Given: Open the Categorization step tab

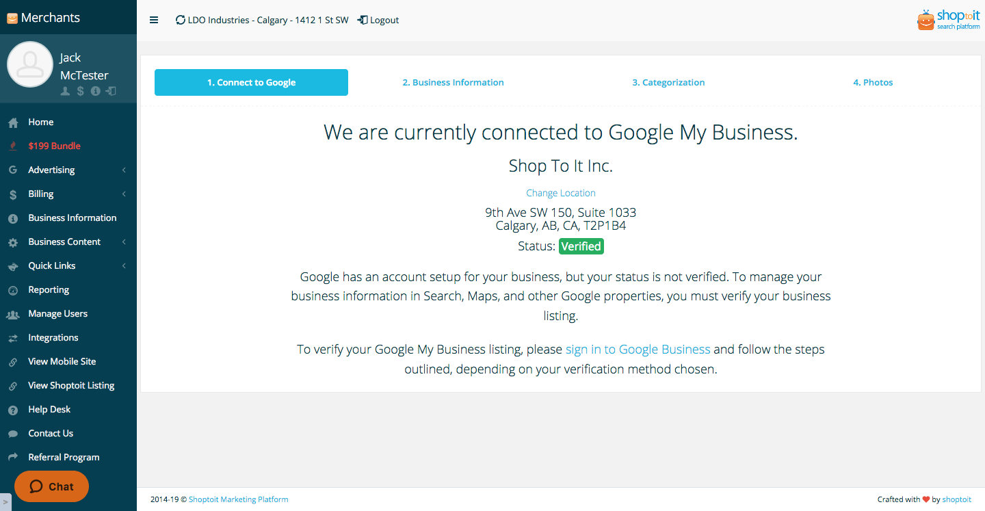Looking at the screenshot, I should click(668, 82).
